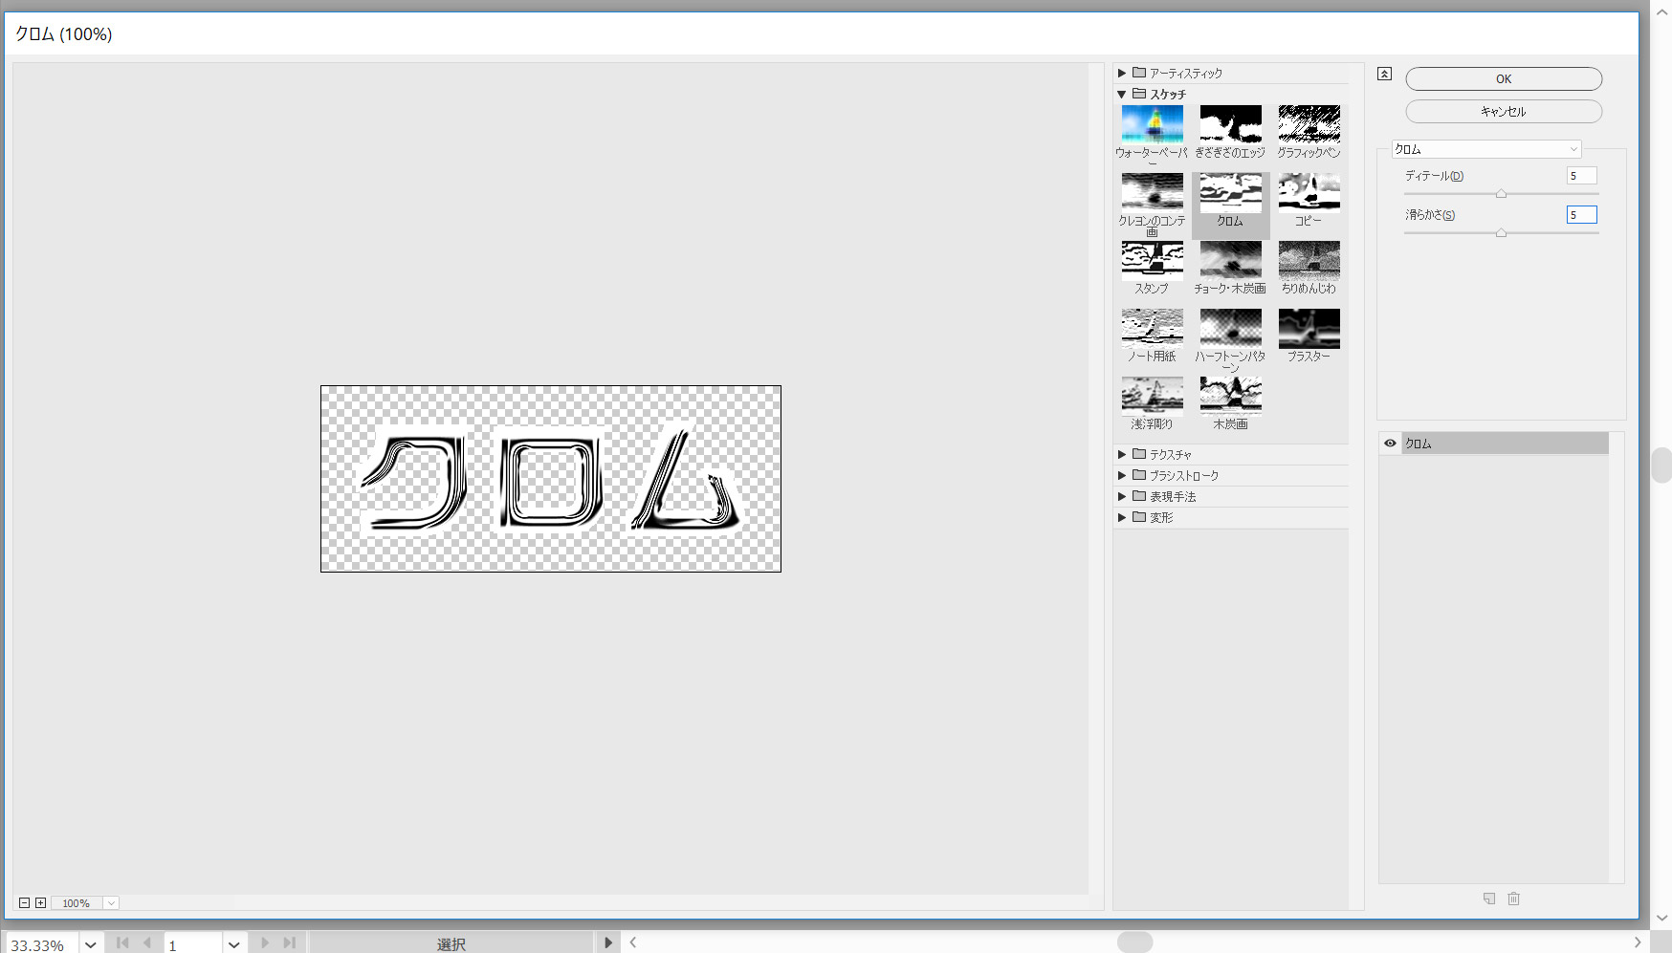Collapse the スケッチ filter folder

click(x=1122, y=95)
